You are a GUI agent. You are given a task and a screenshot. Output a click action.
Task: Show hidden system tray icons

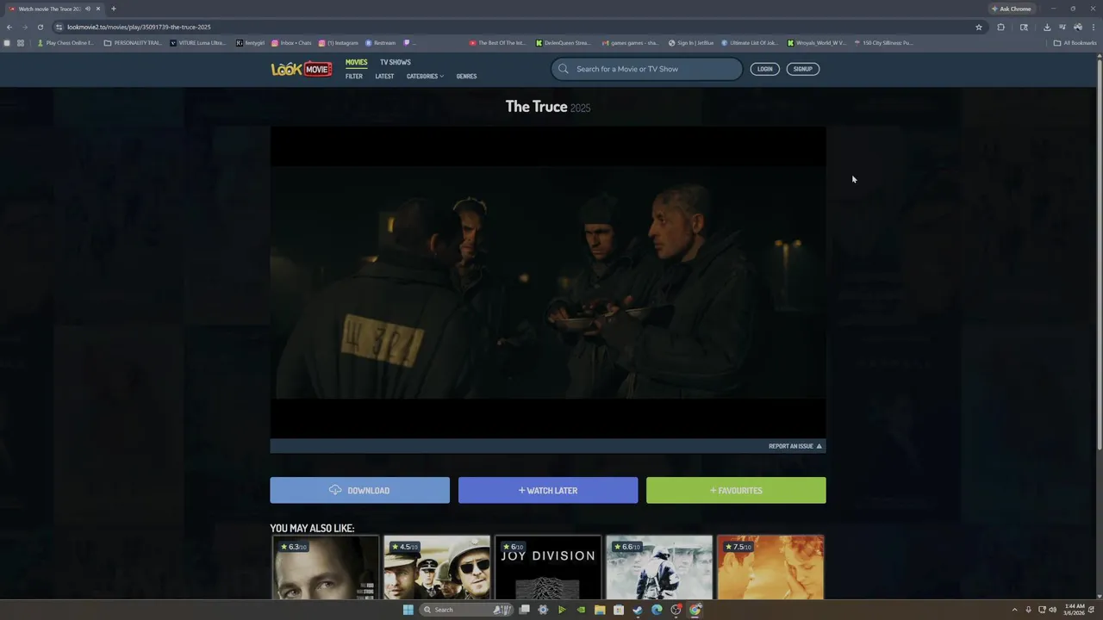1014,610
